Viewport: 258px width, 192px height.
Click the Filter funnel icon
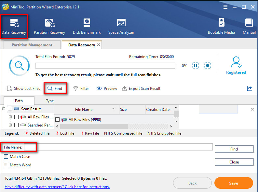pos(75,89)
